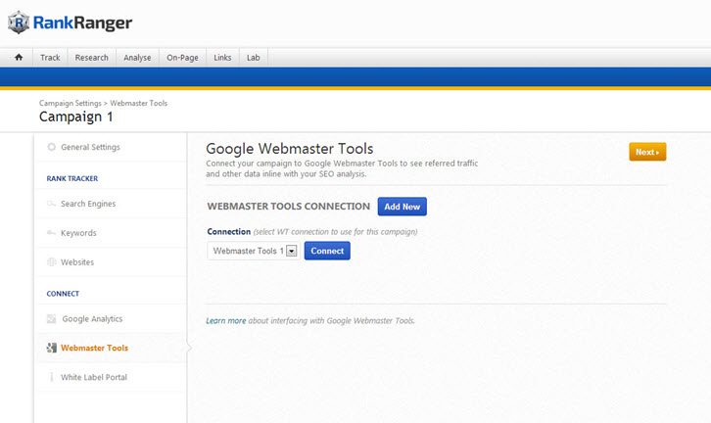Open the Links menu

(222, 58)
